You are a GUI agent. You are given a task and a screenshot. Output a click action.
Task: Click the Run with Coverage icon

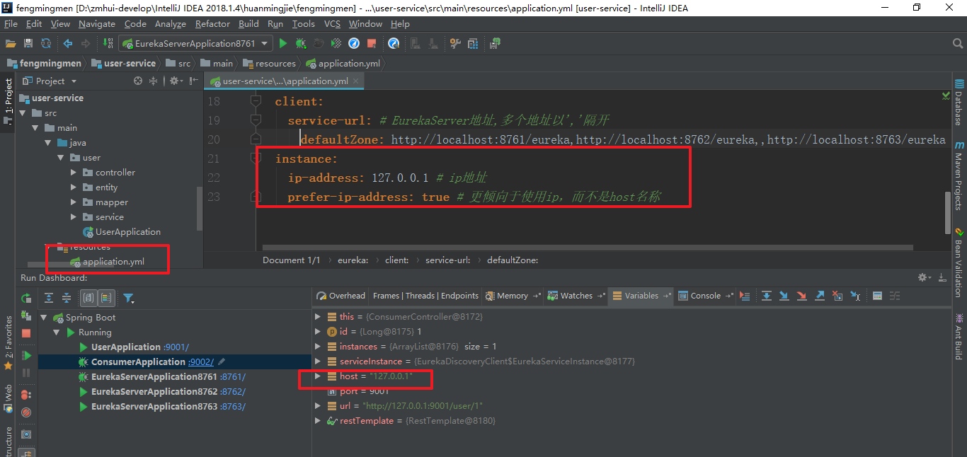point(336,43)
